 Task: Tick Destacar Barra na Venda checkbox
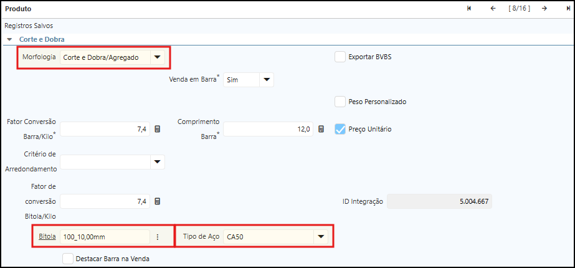click(x=68, y=258)
